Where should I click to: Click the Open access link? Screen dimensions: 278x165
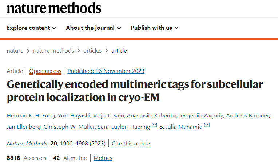tap(45, 71)
